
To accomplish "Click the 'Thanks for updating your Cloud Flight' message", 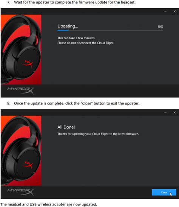I will coord(98,134).
